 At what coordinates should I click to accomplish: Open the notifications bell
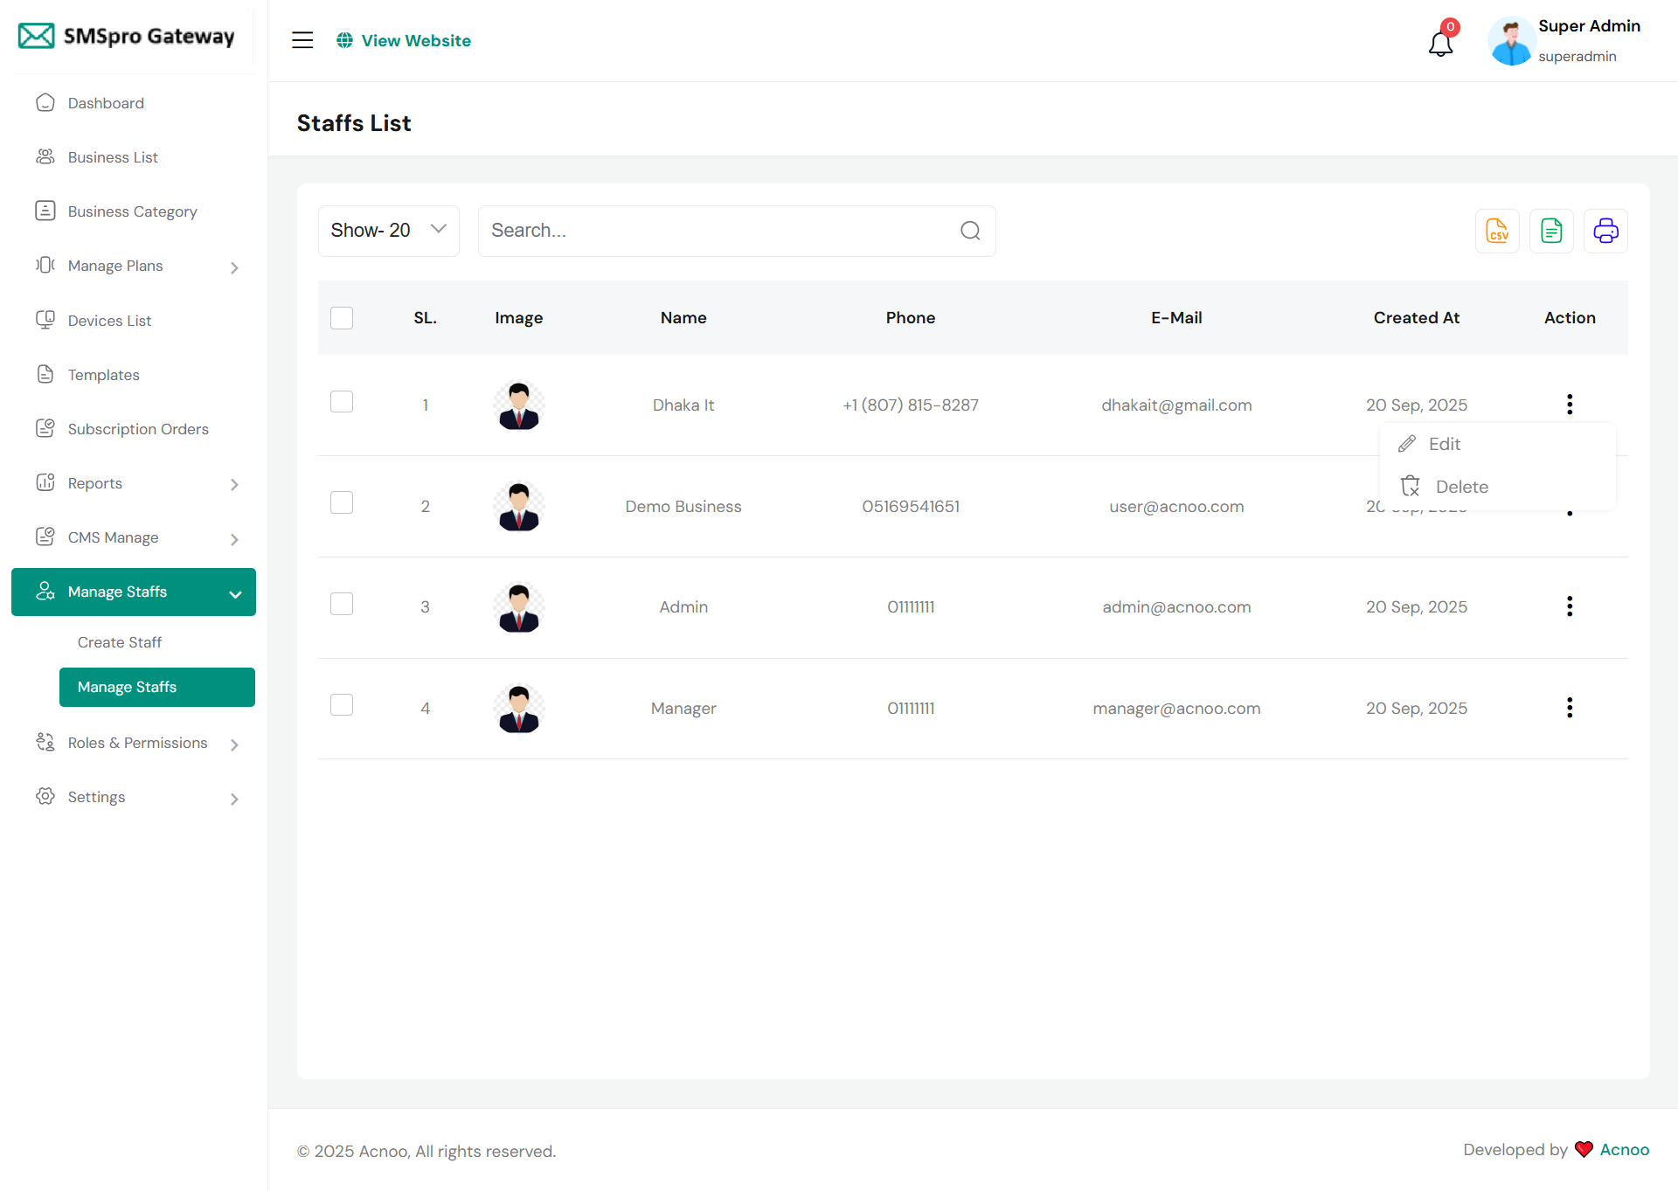[x=1440, y=42]
